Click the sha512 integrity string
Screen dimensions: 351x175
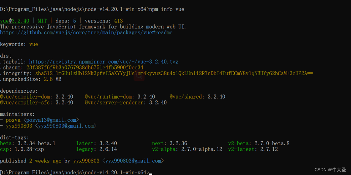pyautogui.click(x=174, y=73)
